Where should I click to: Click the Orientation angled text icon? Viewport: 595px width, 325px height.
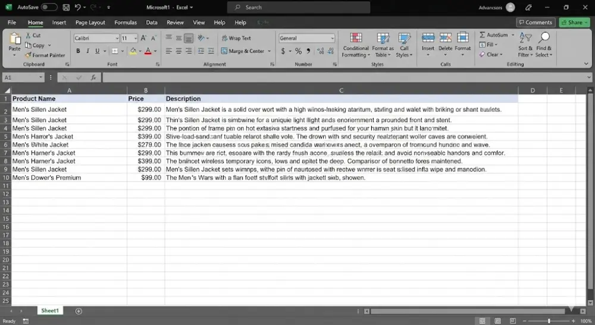(201, 38)
